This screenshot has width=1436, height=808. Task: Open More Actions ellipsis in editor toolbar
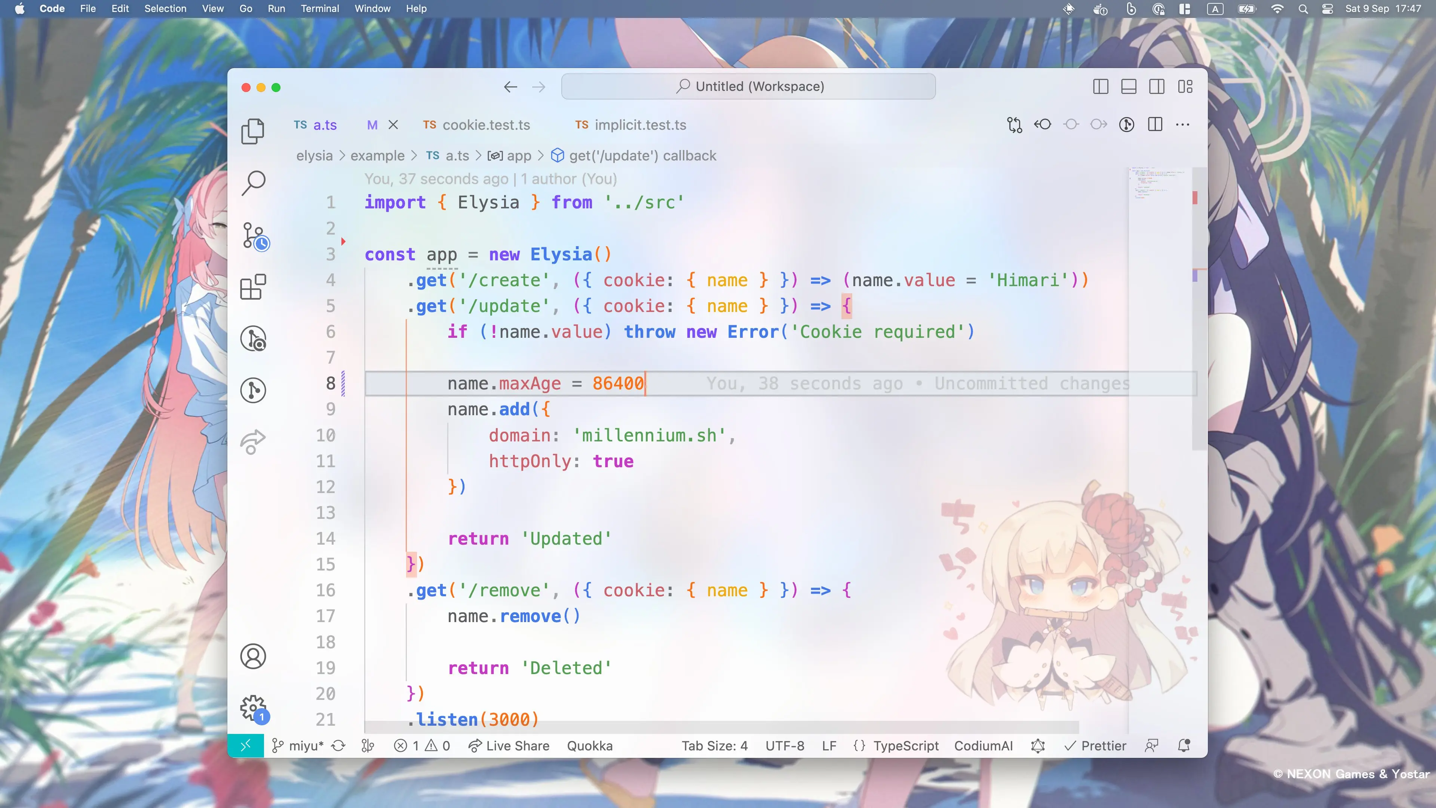point(1182,124)
